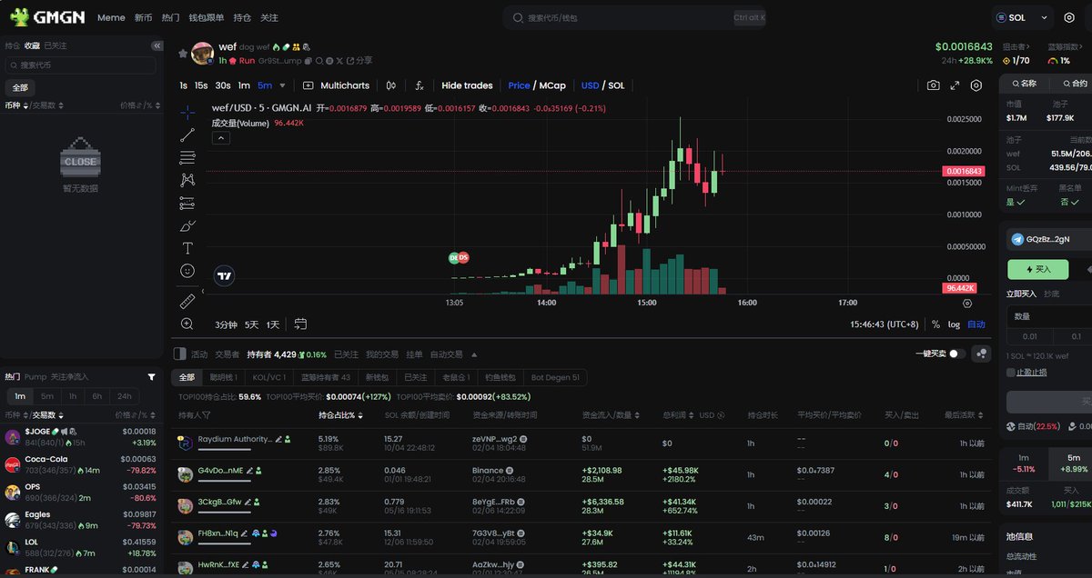Screen dimensions: 1092x578
Task: Open the candlestick chart type selector
Action: [391, 85]
